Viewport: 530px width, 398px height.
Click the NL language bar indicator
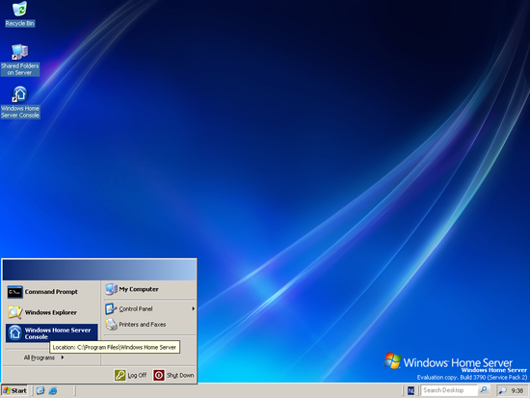(x=411, y=390)
